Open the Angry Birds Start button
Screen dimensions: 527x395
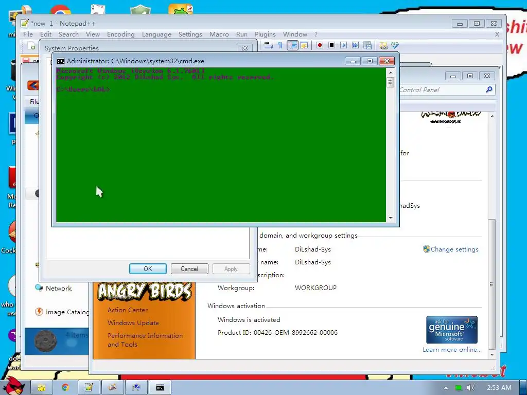pos(13,386)
